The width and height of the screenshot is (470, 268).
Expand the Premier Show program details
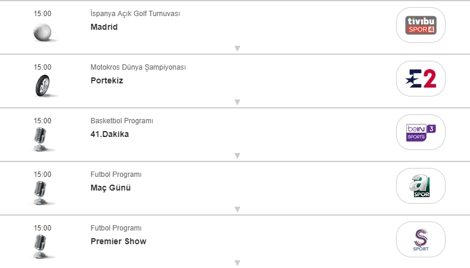coord(237,263)
